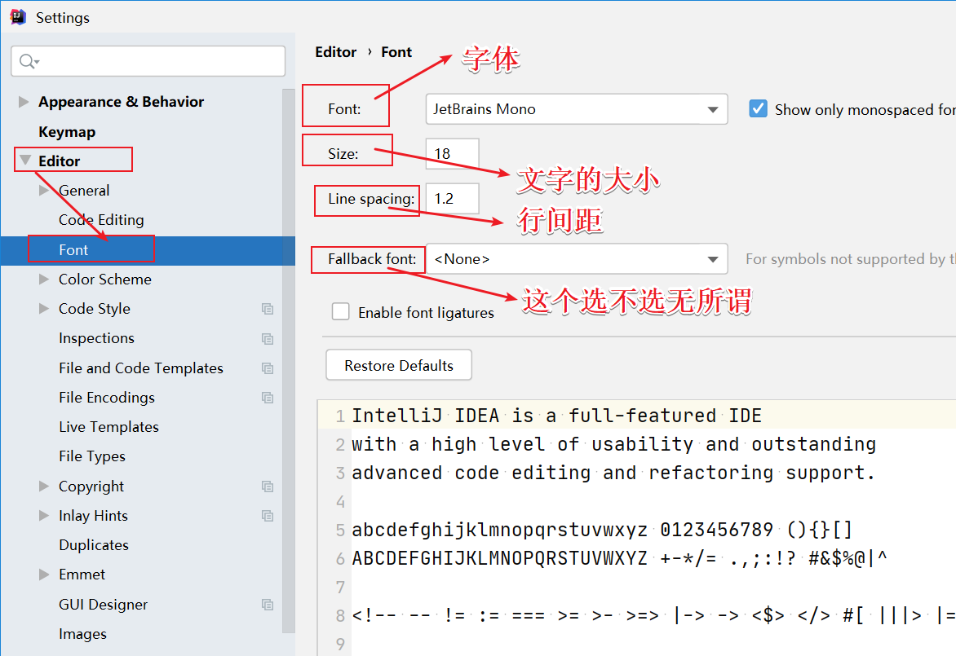The image size is (956, 656).
Task: Click the Line spacing field showing 1.2
Action: coord(452,199)
